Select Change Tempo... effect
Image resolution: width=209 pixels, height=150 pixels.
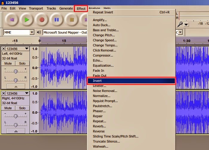click(x=131, y=45)
